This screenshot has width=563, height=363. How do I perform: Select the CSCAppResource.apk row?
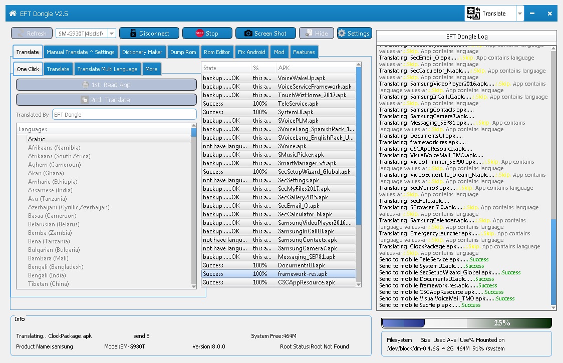pyautogui.click(x=278, y=282)
